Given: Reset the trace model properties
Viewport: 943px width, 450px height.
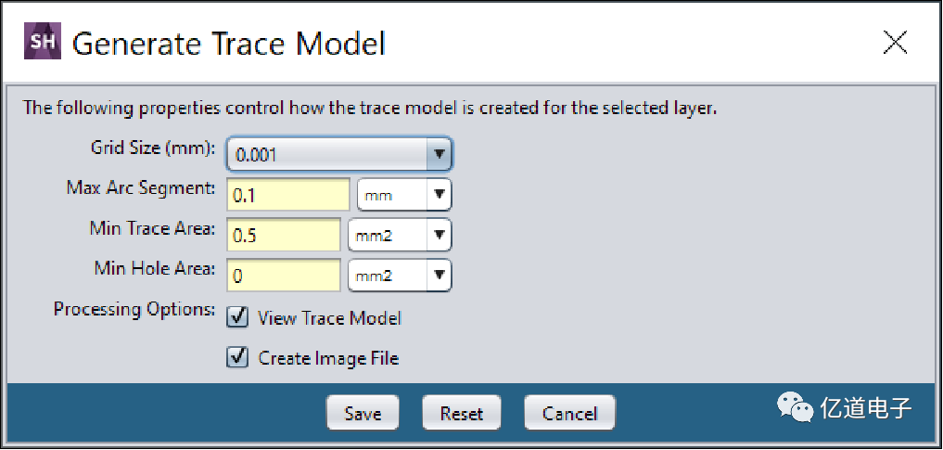Looking at the screenshot, I should click(x=462, y=414).
